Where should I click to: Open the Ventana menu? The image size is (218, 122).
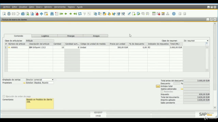tap(71, 7)
